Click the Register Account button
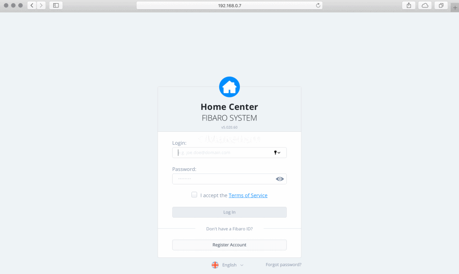Screen dimensions: 459x274 [x=229, y=245]
